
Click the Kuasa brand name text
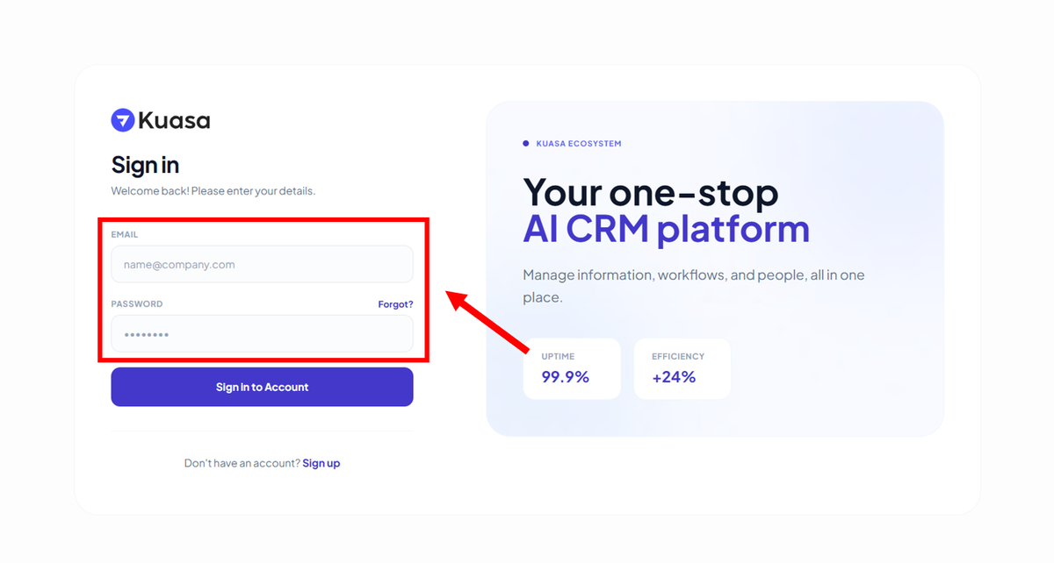pyautogui.click(x=174, y=120)
